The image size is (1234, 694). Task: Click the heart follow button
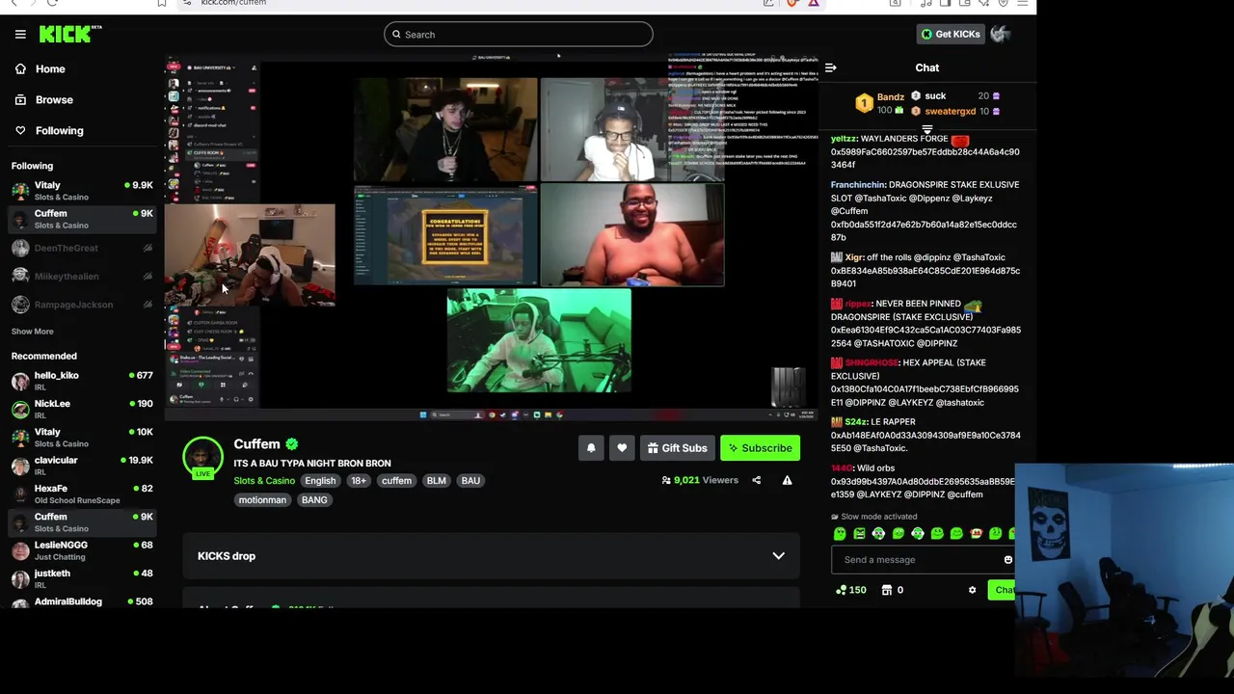point(622,448)
